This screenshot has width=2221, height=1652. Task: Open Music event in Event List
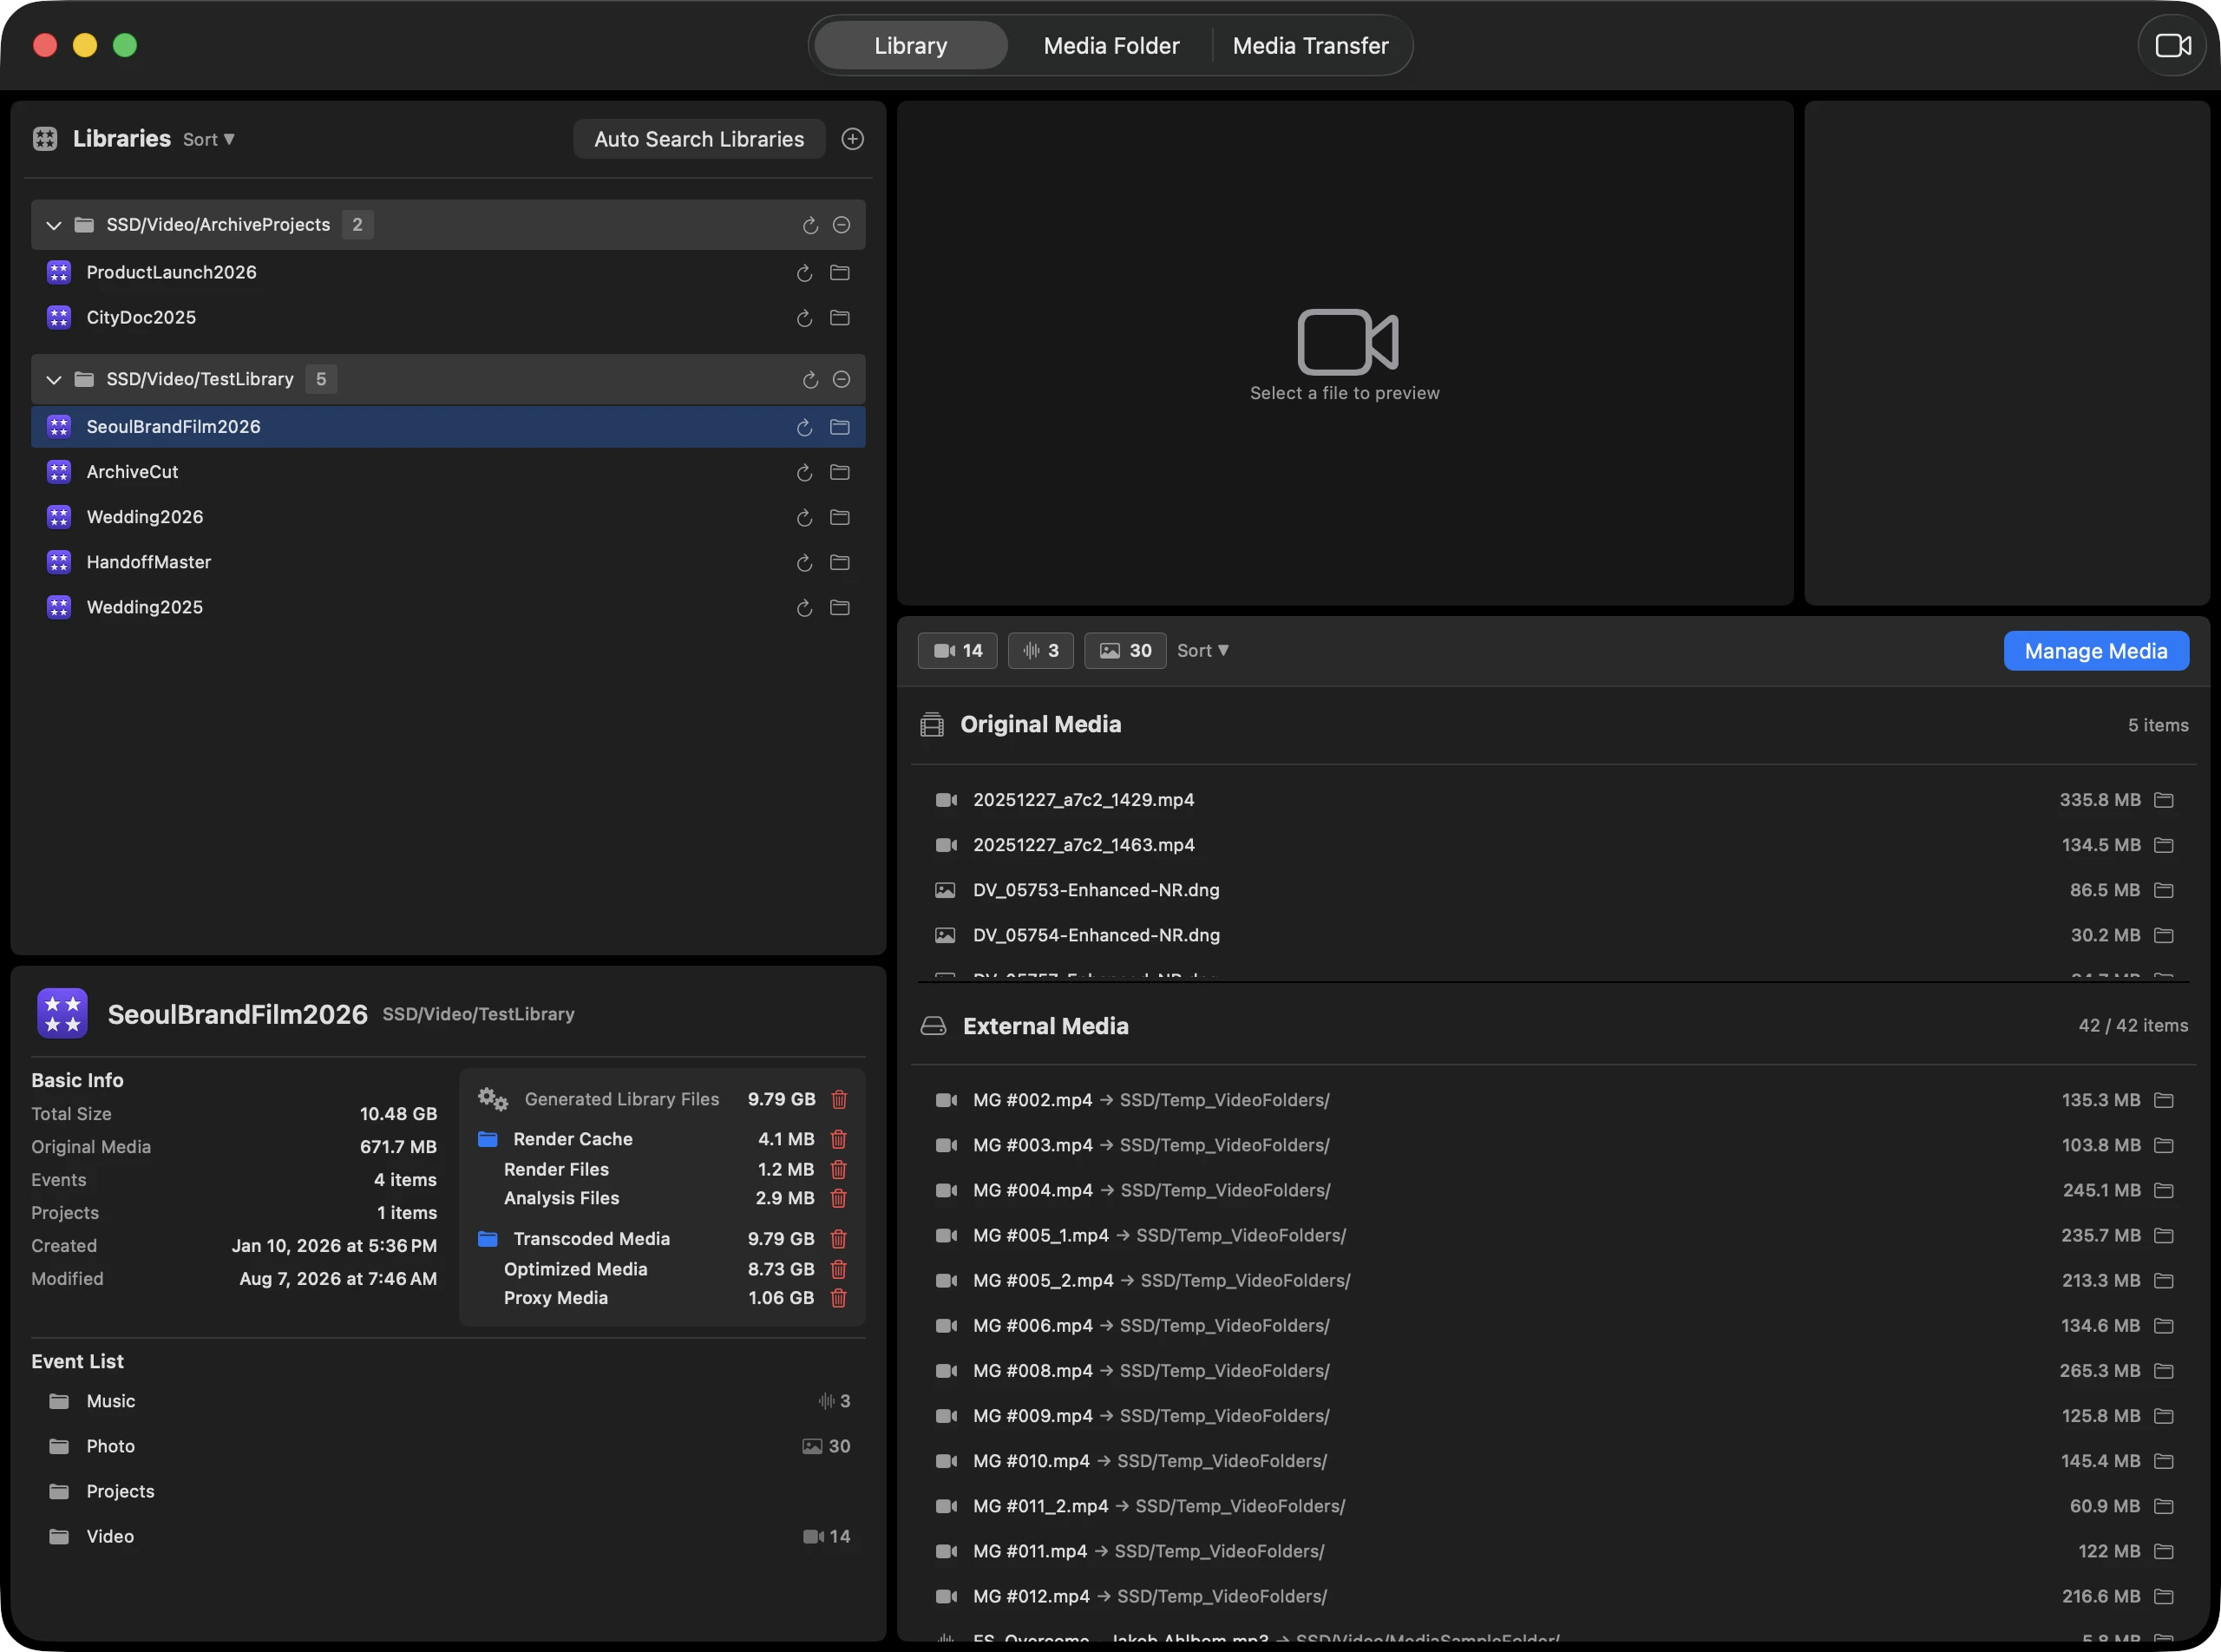(448, 1401)
